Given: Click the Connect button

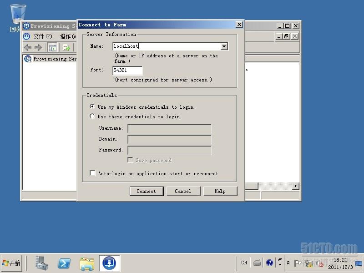Looking at the screenshot, I should (147, 191).
